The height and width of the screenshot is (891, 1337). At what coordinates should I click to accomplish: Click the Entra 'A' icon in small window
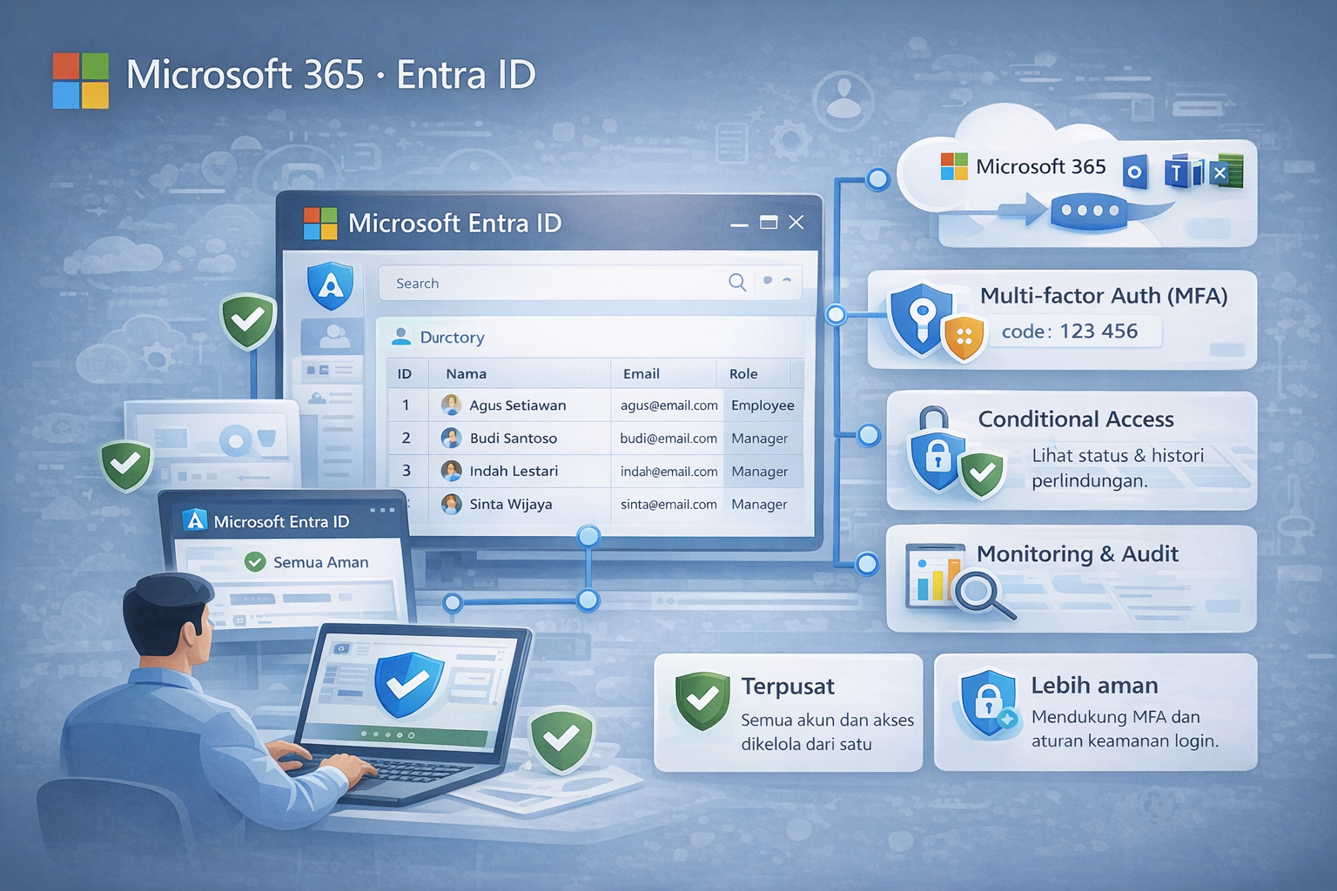click(x=195, y=520)
